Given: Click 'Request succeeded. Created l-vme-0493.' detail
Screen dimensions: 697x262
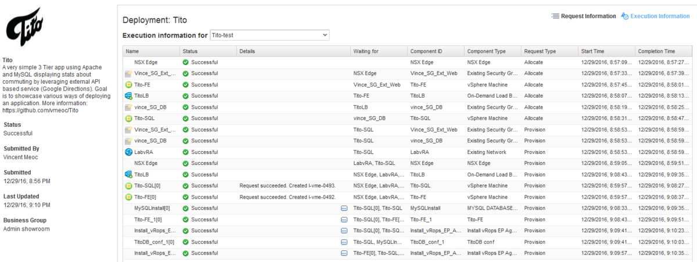Looking at the screenshot, I should 288,186.
